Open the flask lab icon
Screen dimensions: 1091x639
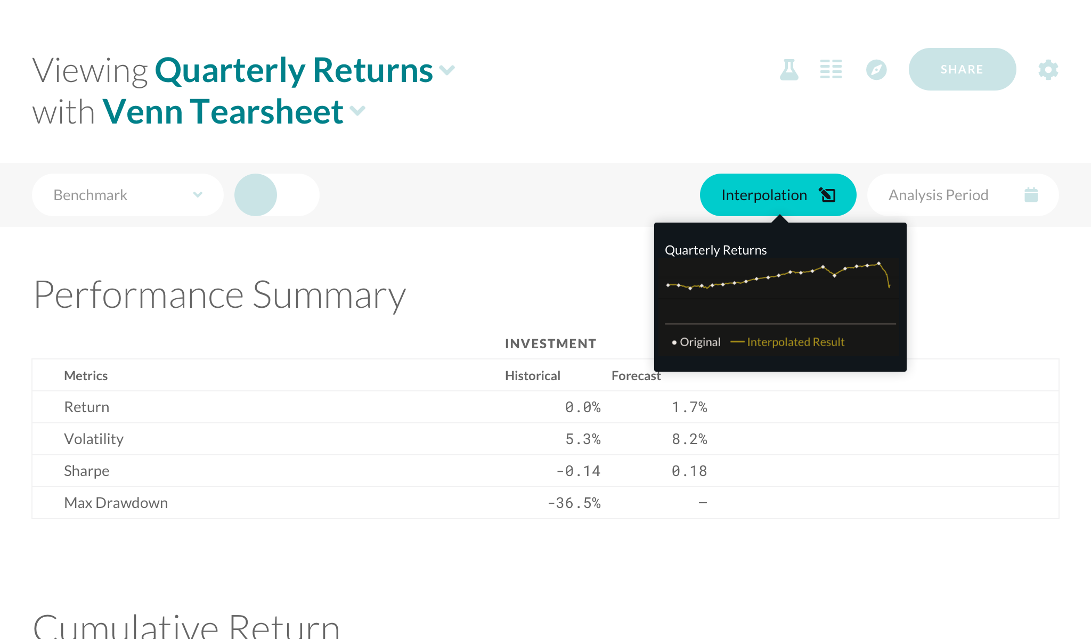coord(789,70)
